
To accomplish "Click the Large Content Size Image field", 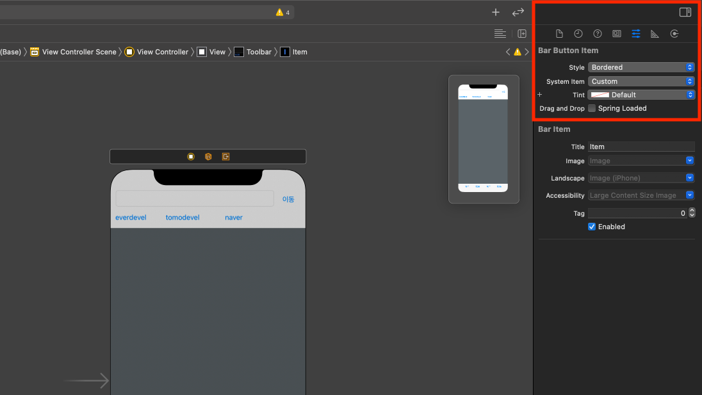I will point(636,195).
